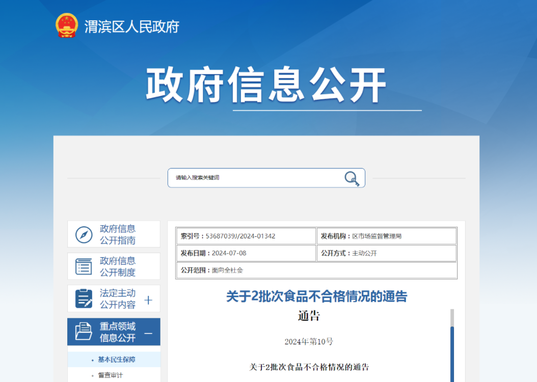The height and width of the screenshot is (382, 537).
Task: Go to 渭滨区人民政府 site title
Action: (x=131, y=26)
